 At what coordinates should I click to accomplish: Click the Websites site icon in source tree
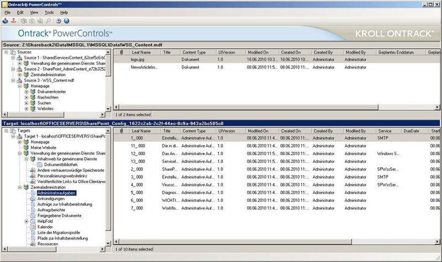pos(33,109)
